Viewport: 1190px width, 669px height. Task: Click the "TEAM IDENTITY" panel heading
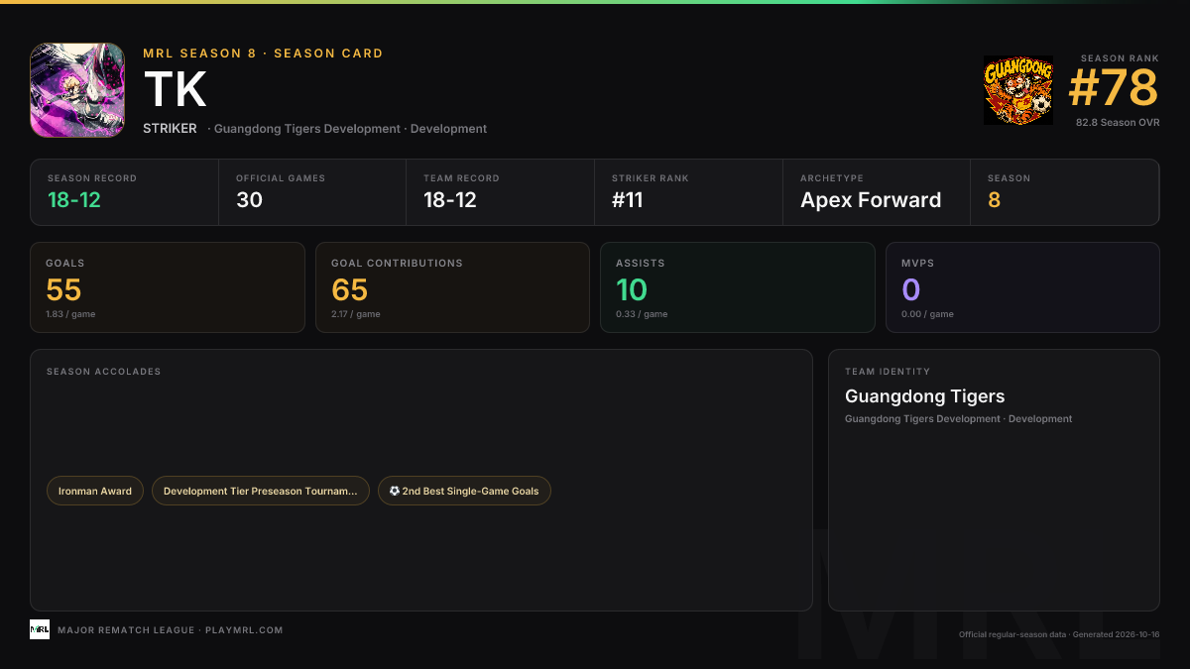click(888, 372)
